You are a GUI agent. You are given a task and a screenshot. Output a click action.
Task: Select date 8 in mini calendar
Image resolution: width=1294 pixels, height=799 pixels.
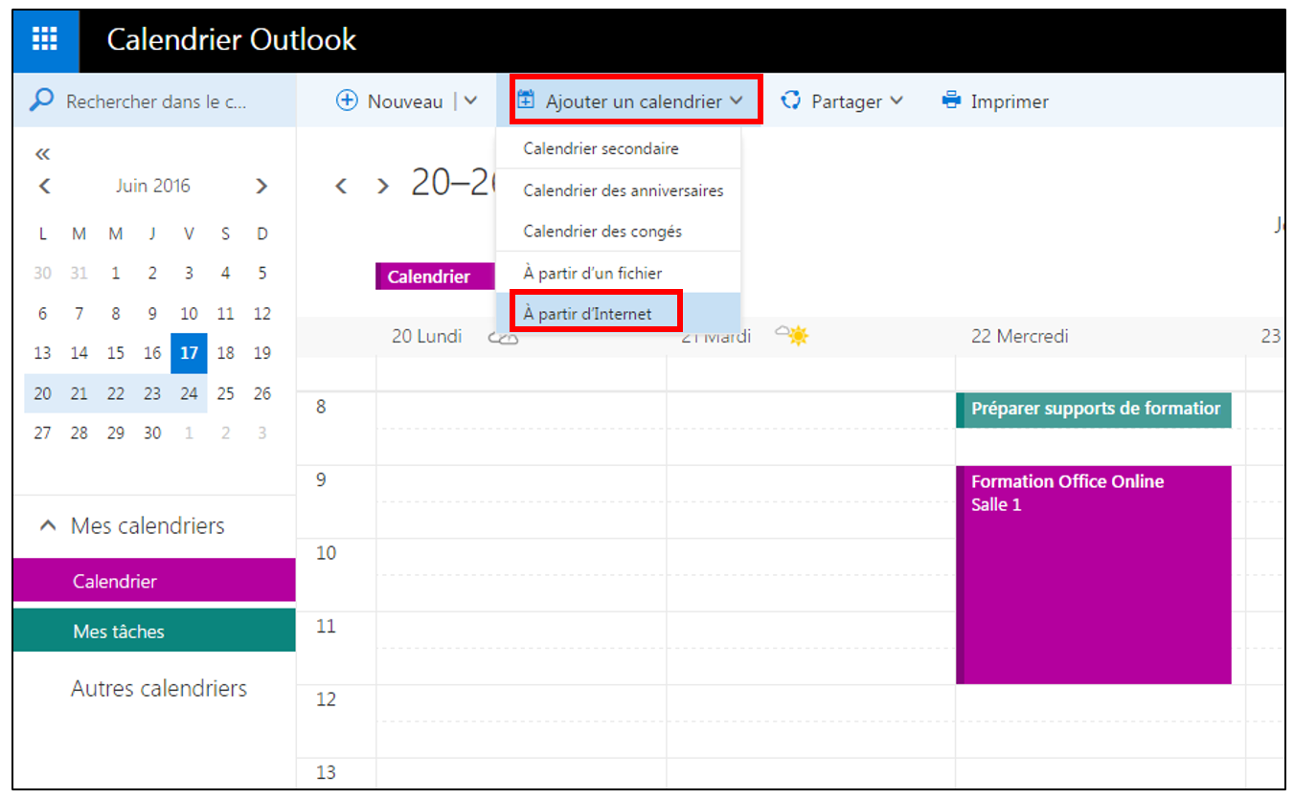point(115,313)
